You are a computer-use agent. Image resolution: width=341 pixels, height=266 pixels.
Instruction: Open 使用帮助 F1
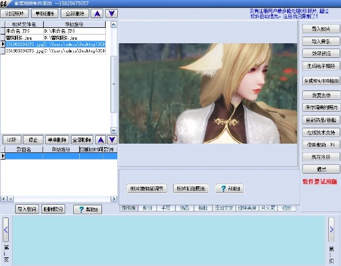point(321,144)
